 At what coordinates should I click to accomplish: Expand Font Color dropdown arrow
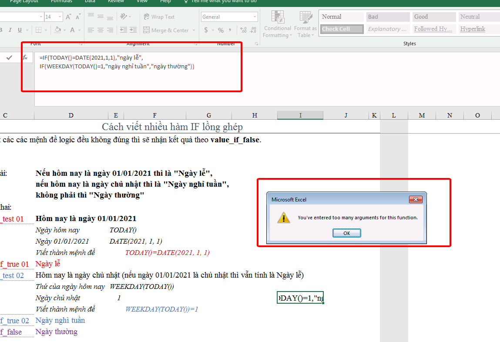point(79,30)
